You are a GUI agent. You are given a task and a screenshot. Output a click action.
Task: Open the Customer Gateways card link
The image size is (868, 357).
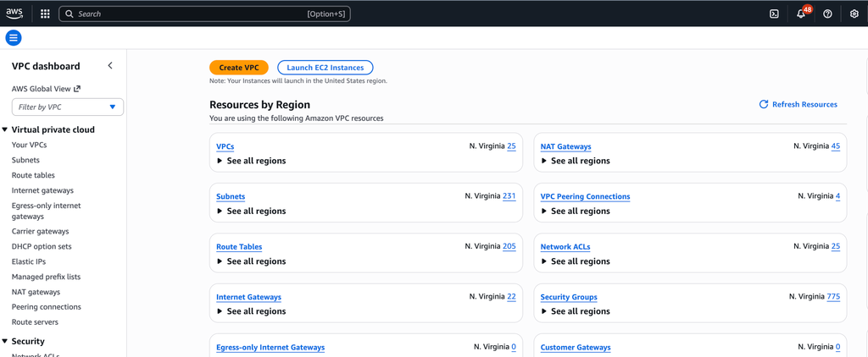(x=576, y=347)
